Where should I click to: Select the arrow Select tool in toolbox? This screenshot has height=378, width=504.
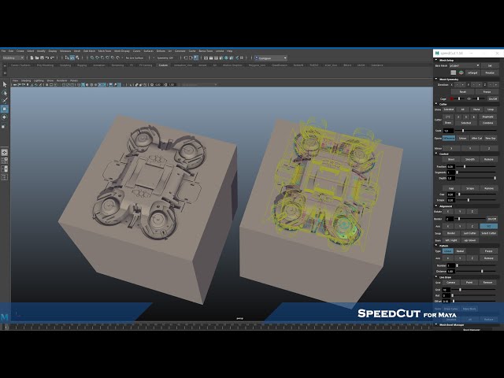[x=5, y=84]
